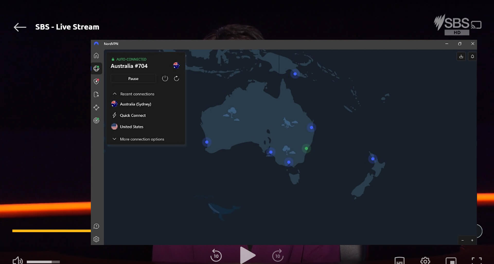
Task: Click the Australia flag icon in status card
Action: (x=176, y=65)
